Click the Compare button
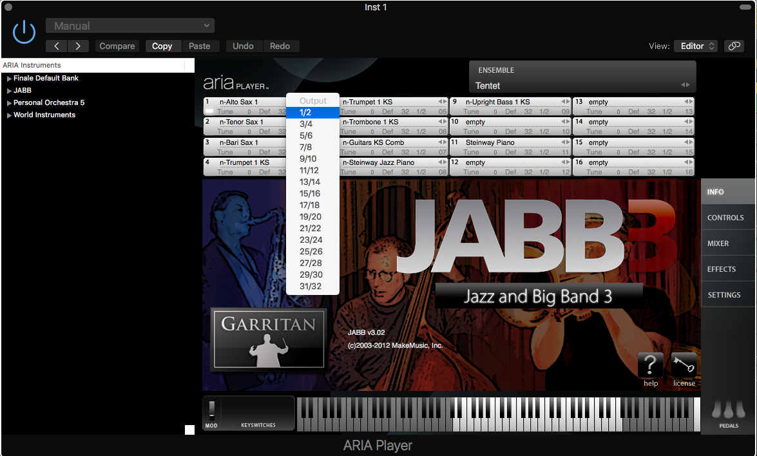 pos(117,46)
